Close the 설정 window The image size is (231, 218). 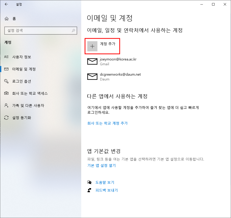point(225,4)
